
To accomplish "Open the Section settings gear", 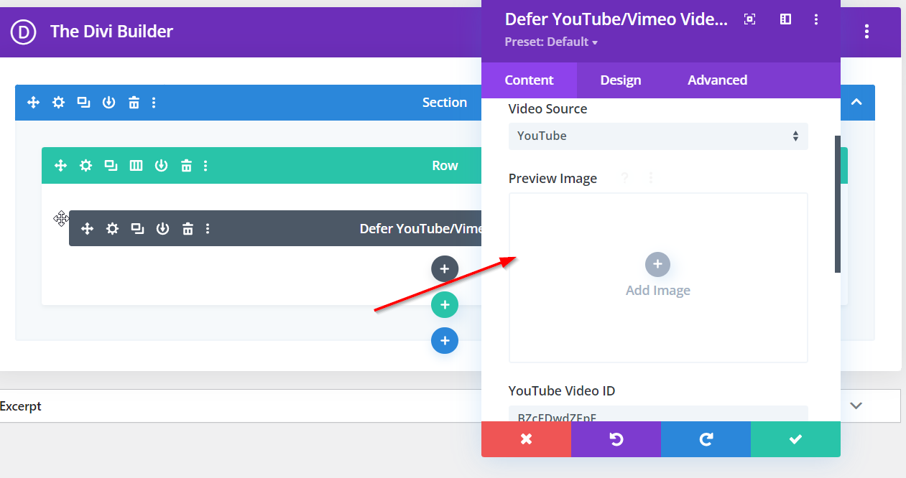I will [58, 102].
